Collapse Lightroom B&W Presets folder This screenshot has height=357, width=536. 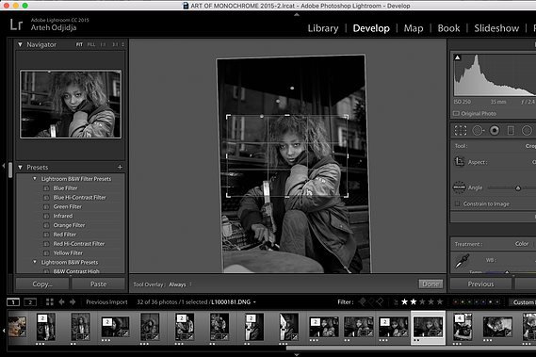tap(35, 262)
